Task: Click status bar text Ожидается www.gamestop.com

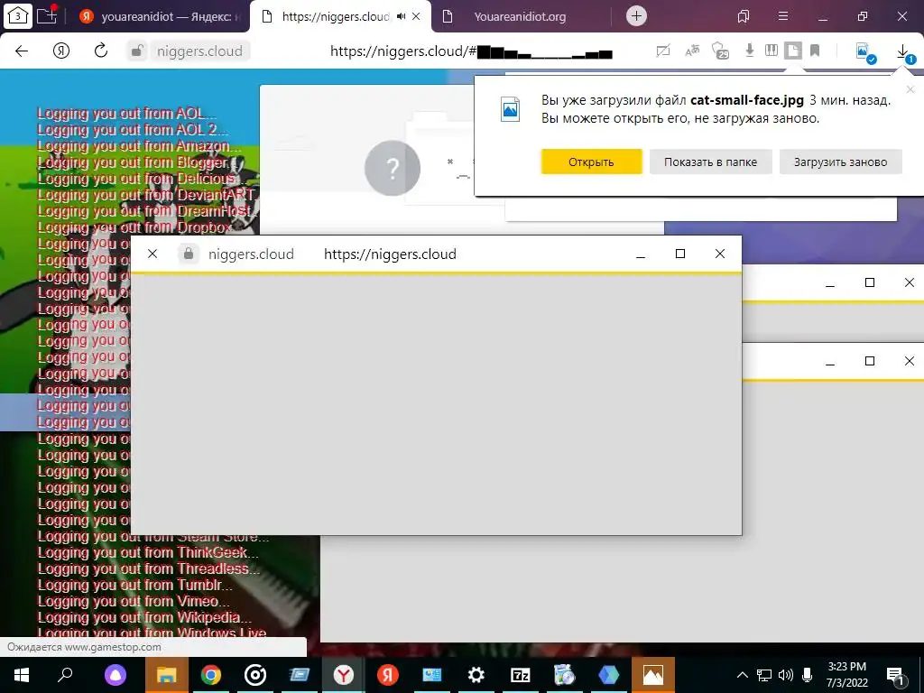Action: tap(84, 647)
